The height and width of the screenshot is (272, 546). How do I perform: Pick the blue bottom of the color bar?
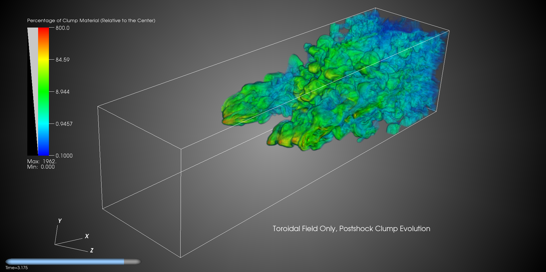44,152
